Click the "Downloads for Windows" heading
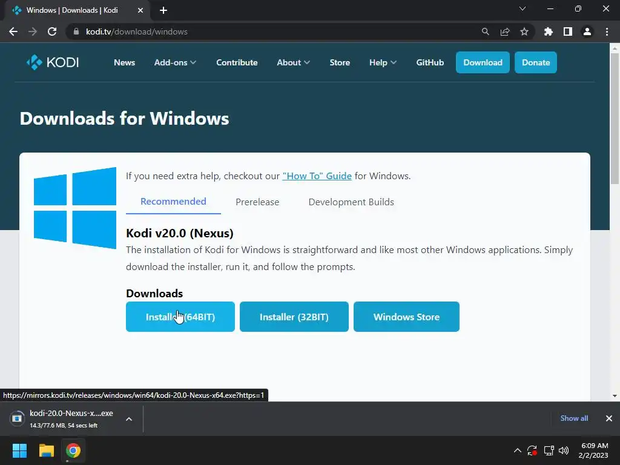The height and width of the screenshot is (465, 620). 125,119
